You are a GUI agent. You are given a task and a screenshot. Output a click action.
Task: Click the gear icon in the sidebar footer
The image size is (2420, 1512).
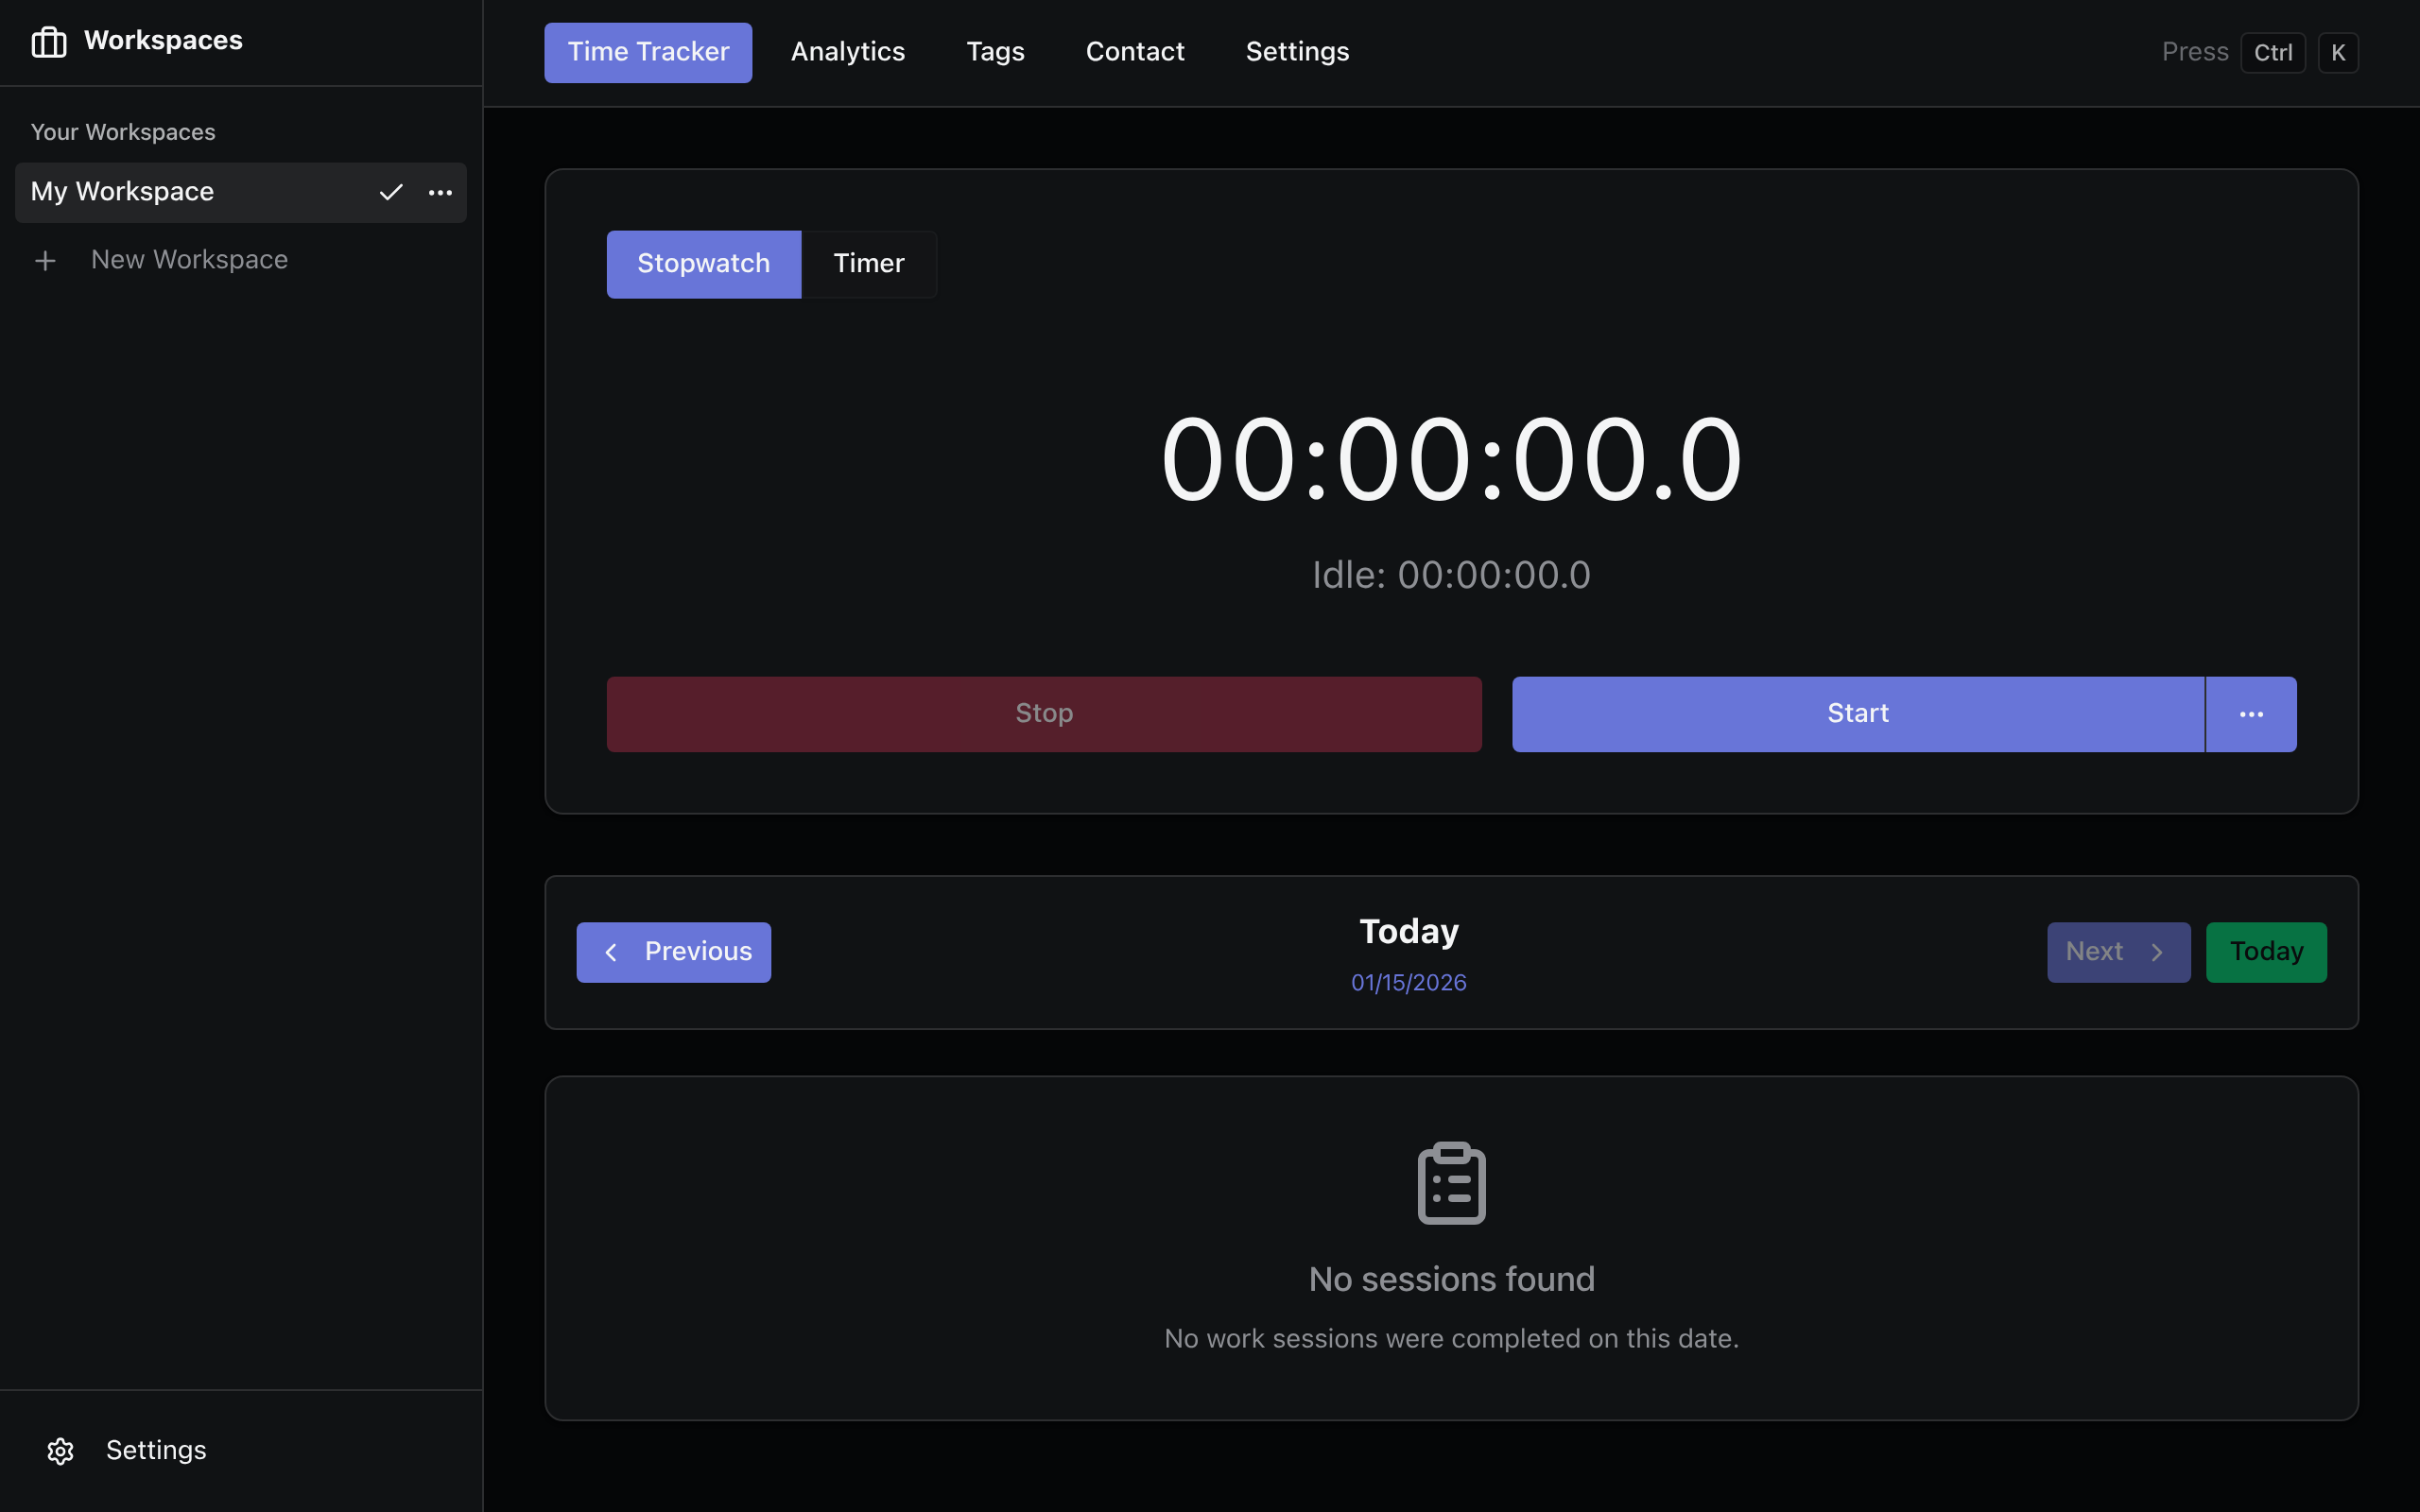click(x=61, y=1451)
